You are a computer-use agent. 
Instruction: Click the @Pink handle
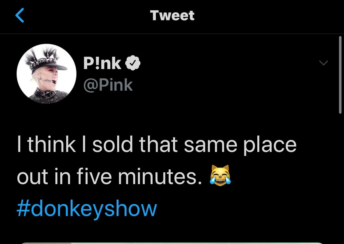(x=108, y=85)
